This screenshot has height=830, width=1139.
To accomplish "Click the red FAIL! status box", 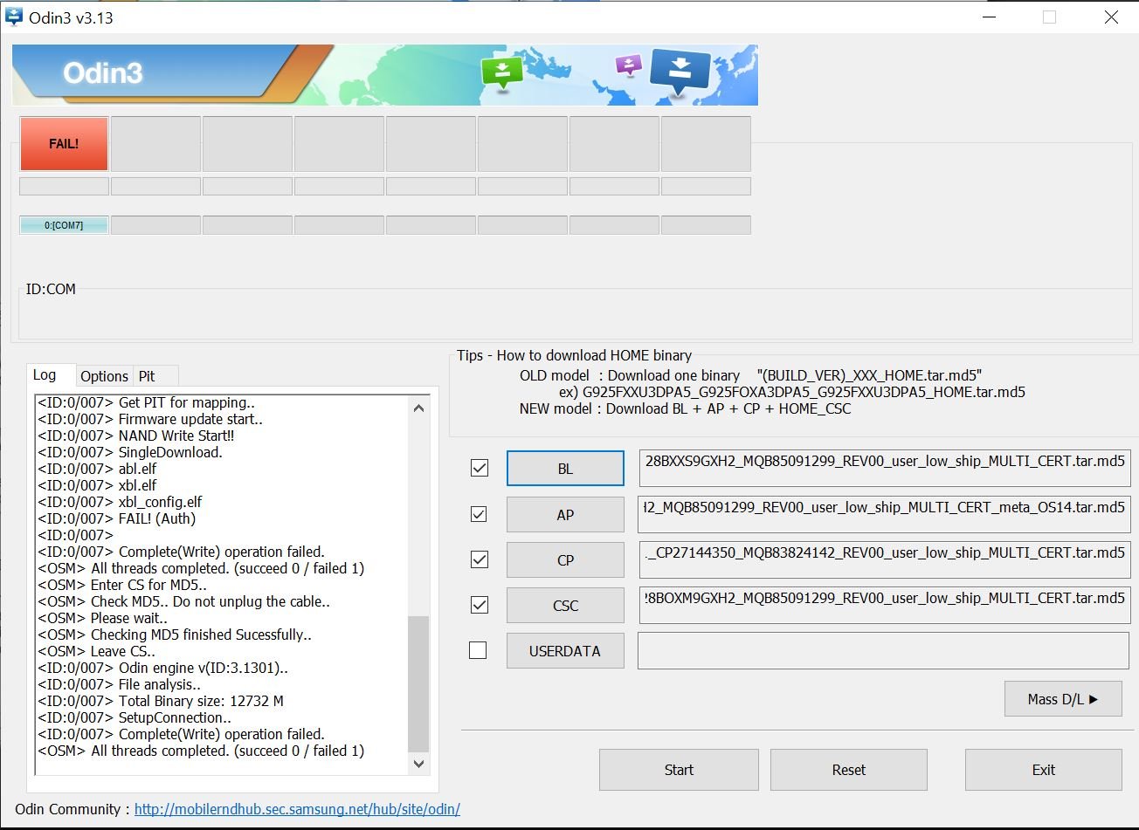I will (x=64, y=143).
